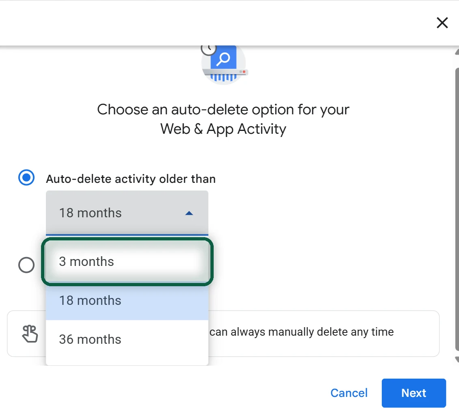Click the 'Auto-delete activity older than' label
This screenshot has width=459, height=420.
(131, 179)
